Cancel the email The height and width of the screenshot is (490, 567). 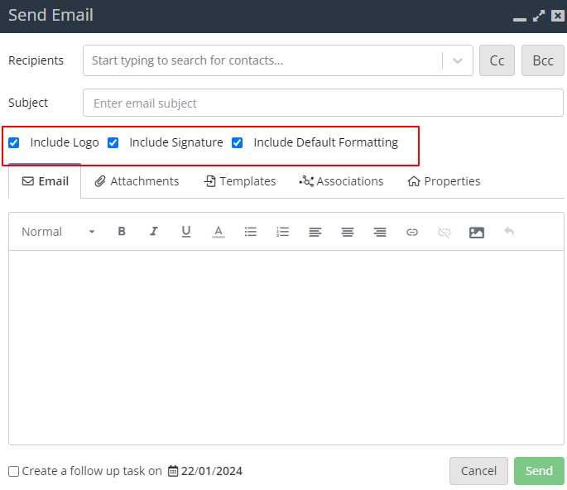click(478, 471)
